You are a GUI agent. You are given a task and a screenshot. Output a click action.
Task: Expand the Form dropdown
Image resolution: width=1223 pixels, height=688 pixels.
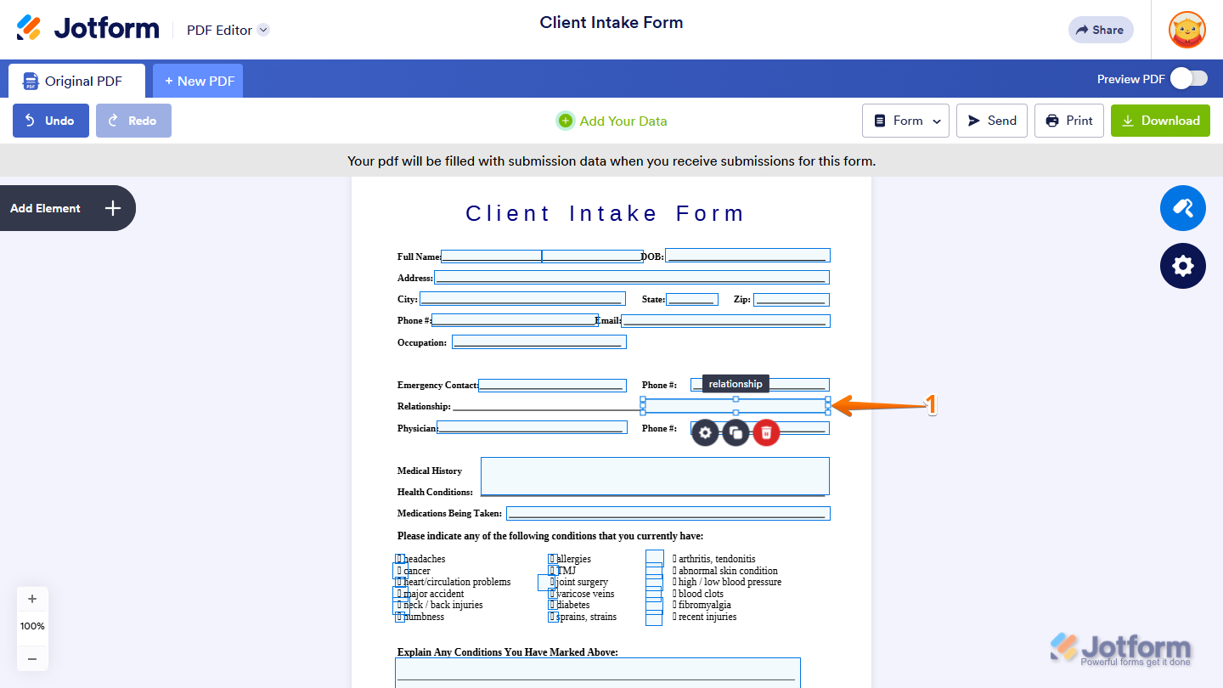(x=905, y=120)
